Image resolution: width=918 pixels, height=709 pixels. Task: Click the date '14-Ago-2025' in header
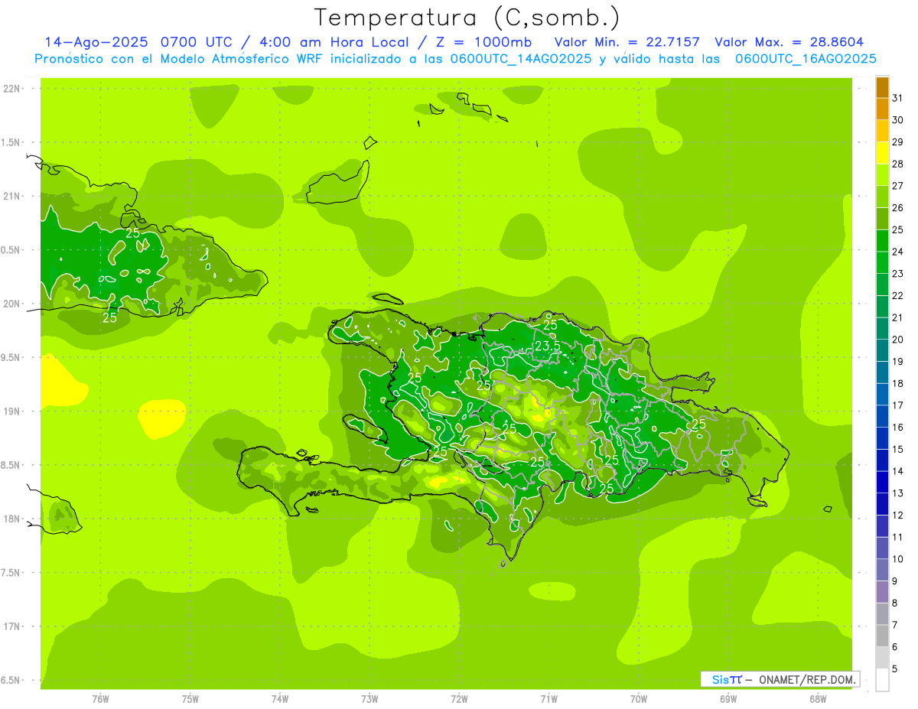coord(96,42)
